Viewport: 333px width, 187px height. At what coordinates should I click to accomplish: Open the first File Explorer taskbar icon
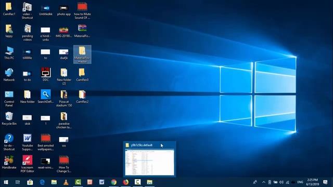(54, 182)
